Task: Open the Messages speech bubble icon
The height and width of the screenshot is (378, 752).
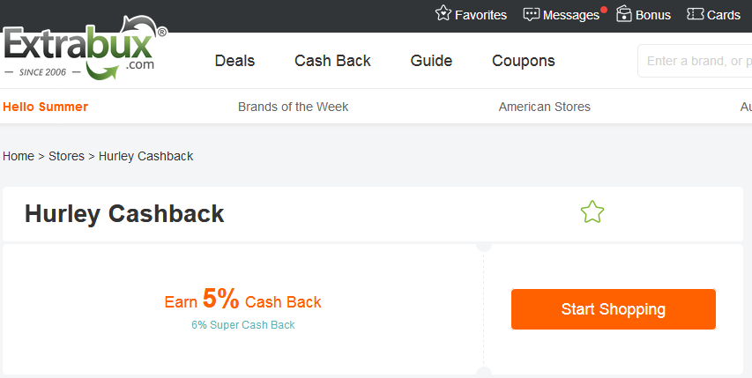Action: (531, 14)
